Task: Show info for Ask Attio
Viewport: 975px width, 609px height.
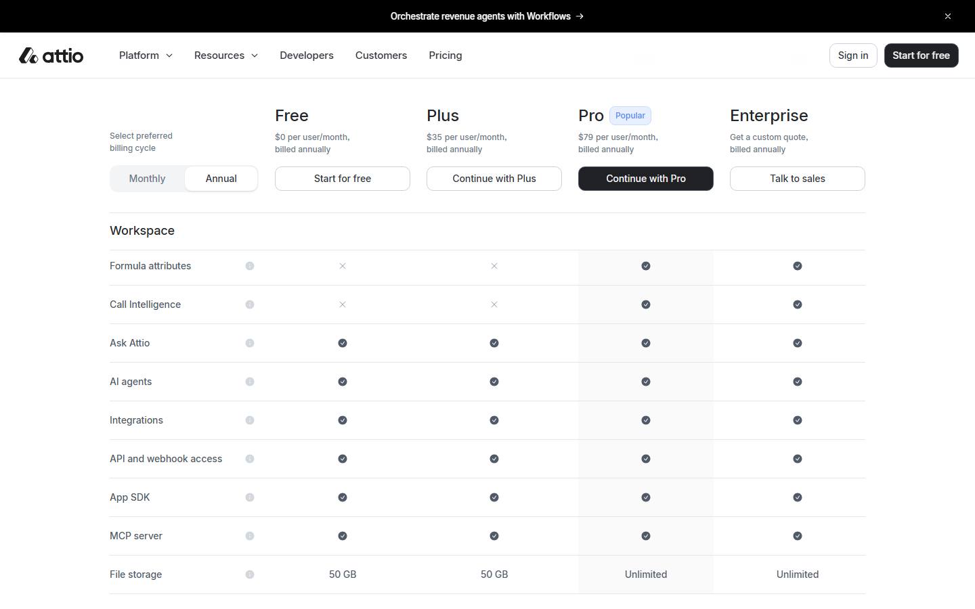Action: pyautogui.click(x=250, y=343)
